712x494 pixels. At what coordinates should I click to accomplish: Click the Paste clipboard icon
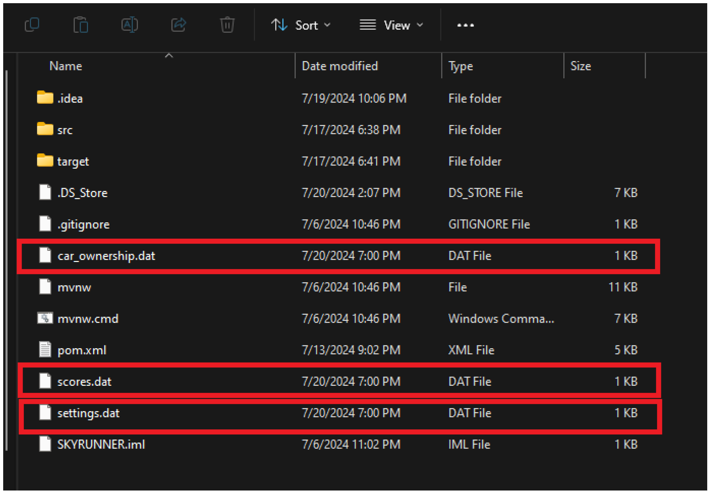click(x=81, y=25)
